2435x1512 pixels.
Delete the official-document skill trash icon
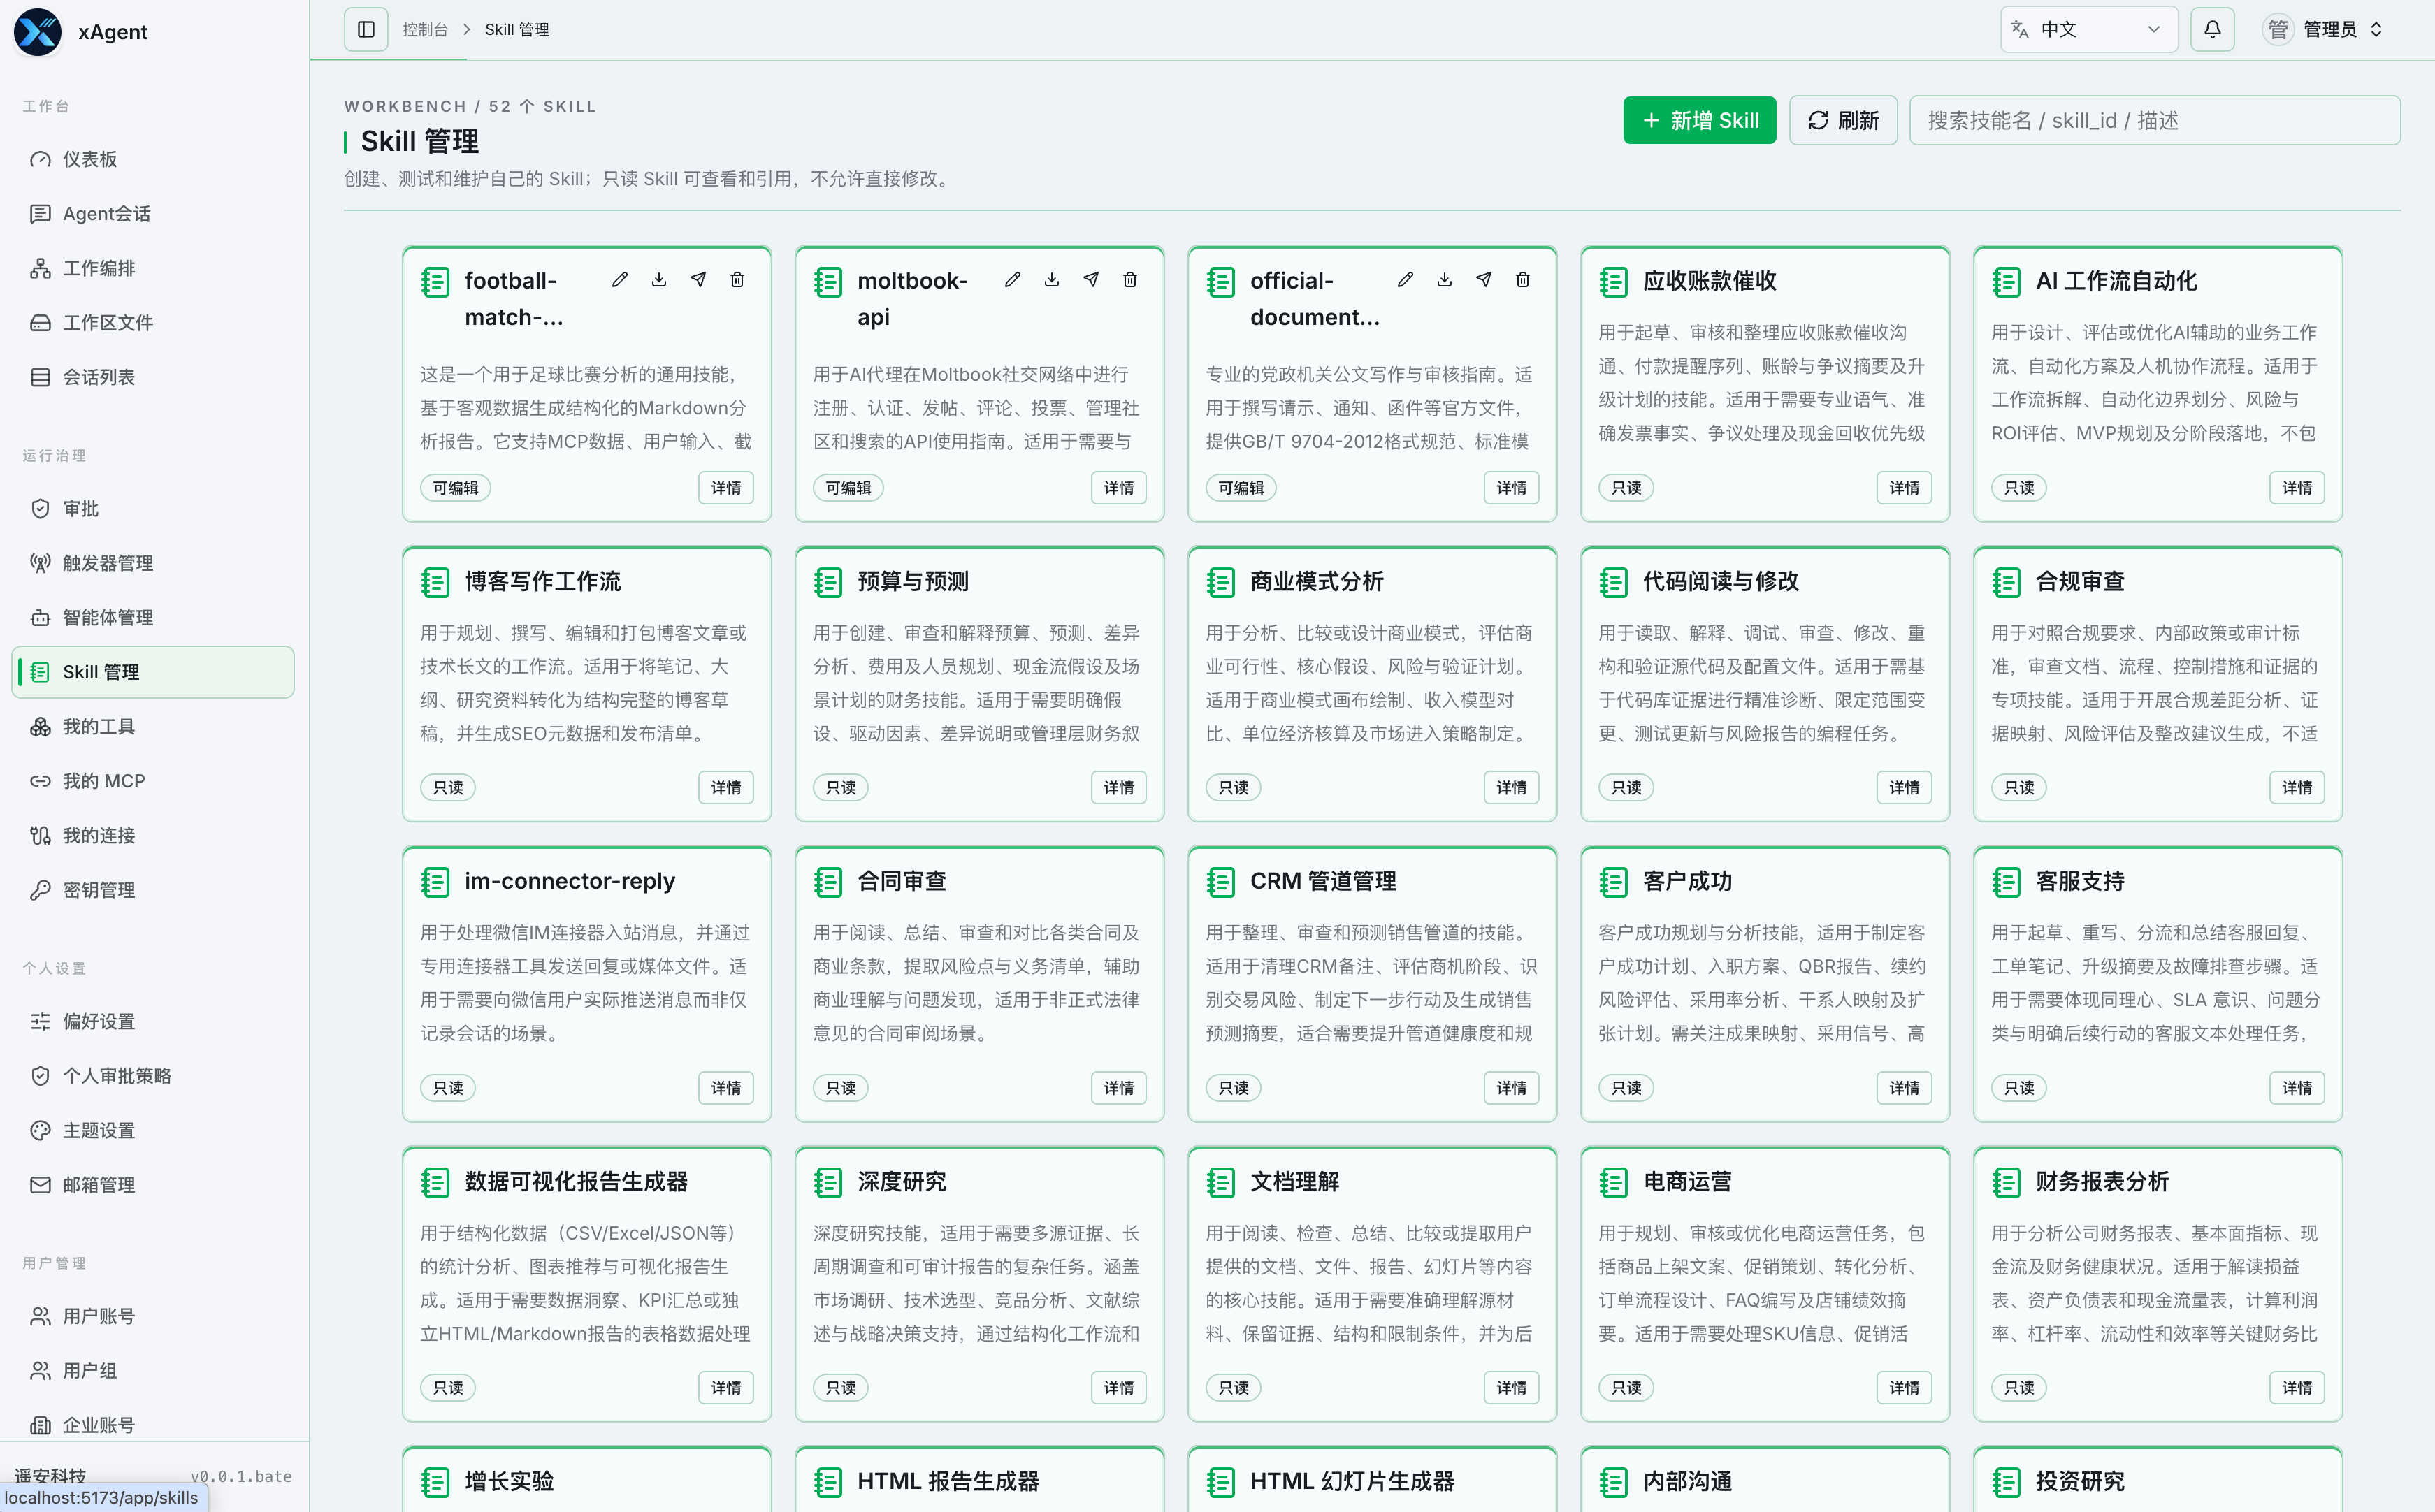[1523, 280]
